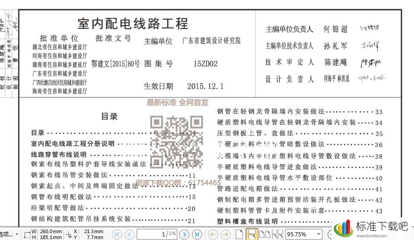This screenshot has width=414, height=240.
Task: Click the cursor position crosshair icon
Action: [69, 235]
